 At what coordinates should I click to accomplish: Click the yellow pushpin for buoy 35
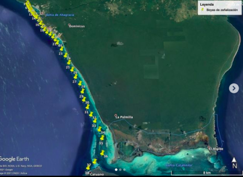click(x=102, y=138)
